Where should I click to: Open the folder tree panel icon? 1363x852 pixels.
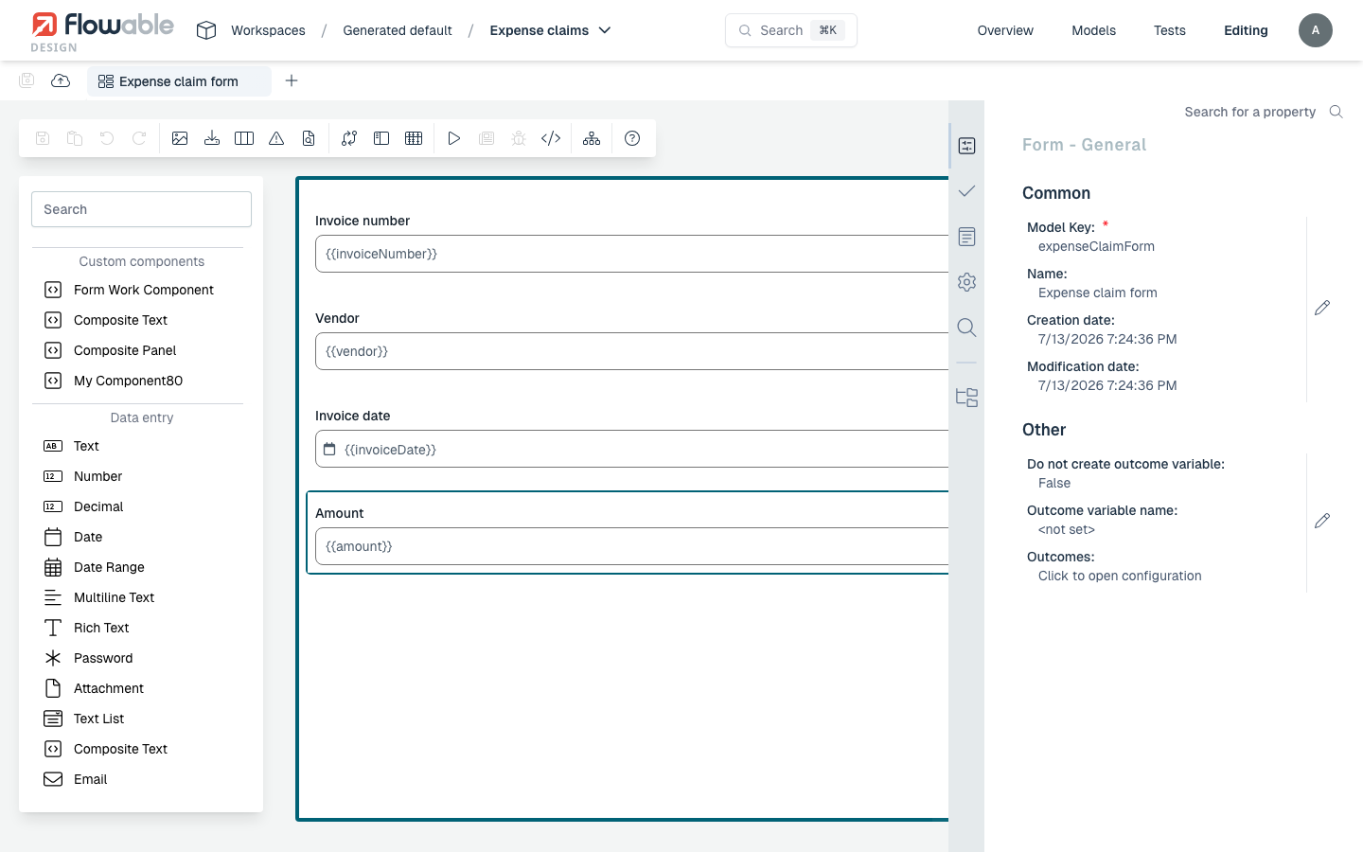(x=966, y=398)
